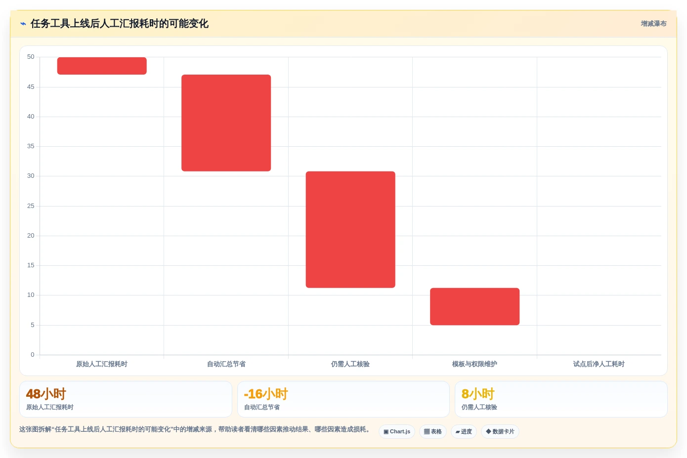Image resolution: width=687 pixels, height=458 pixels.
Task: Click the 模板与权限维护 waterfall bar
Action: pyautogui.click(x=474, y=306)
